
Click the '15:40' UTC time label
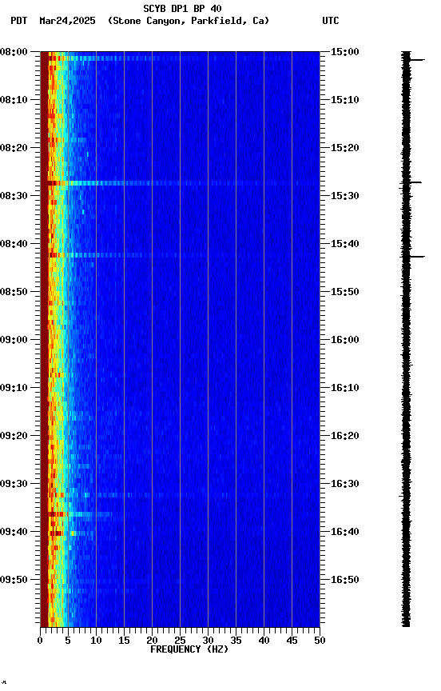pyautogui.click(x=345, y=244)
